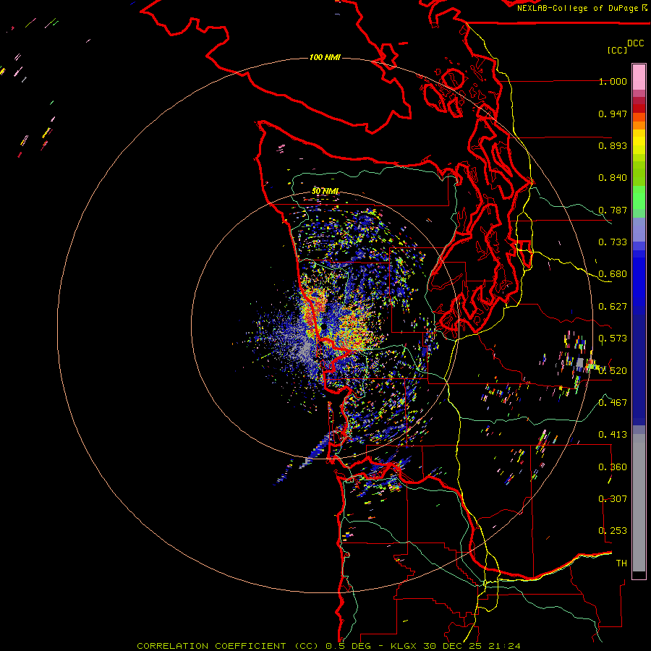Image resolution: width=651 pixels, height=651 pixels.
Task: Click the 0.840 scale value
Action: coord(613,178)
